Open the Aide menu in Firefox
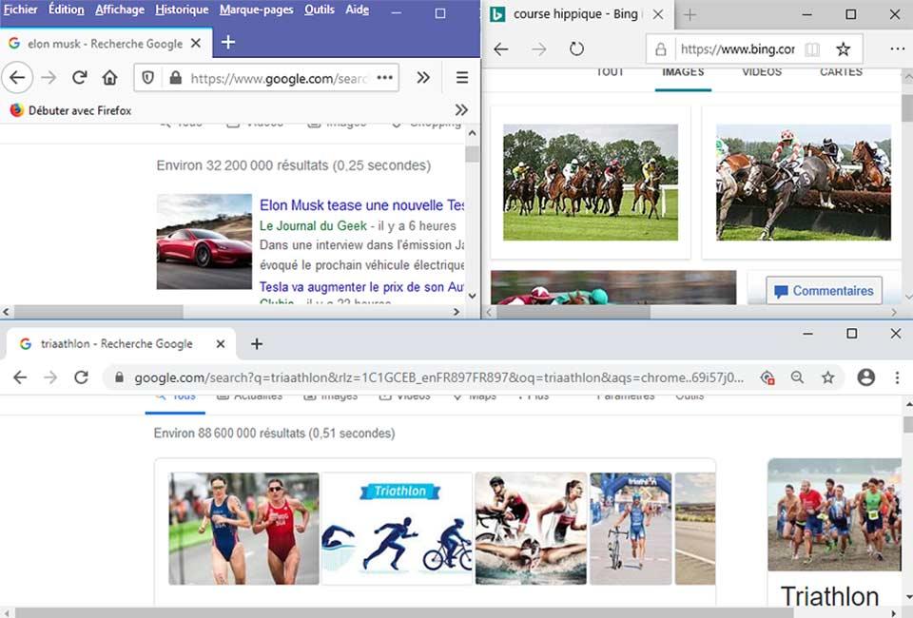Screen dimensions: 913x618 click(357, 10)
